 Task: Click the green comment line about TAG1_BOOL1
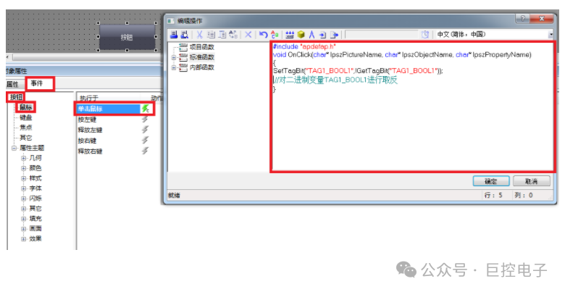tap(335, 80)
